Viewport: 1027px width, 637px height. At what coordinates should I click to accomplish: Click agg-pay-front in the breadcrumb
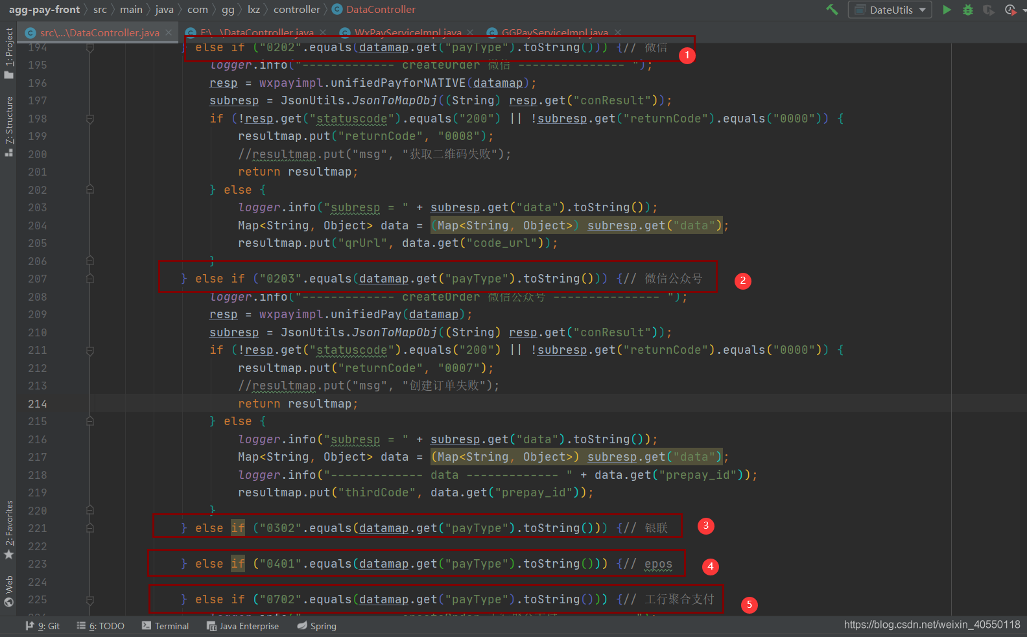[x=44, y=10]
